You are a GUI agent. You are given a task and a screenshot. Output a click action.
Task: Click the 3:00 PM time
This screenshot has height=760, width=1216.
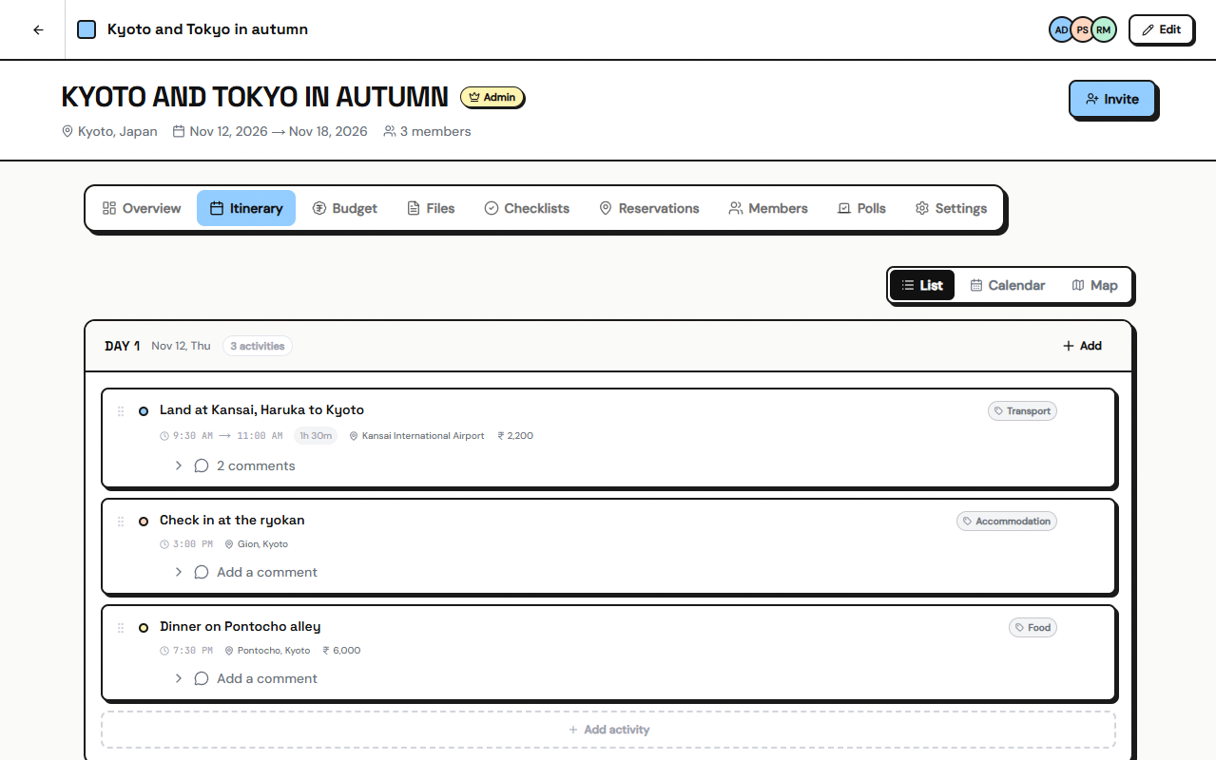[x=186, y=544]
